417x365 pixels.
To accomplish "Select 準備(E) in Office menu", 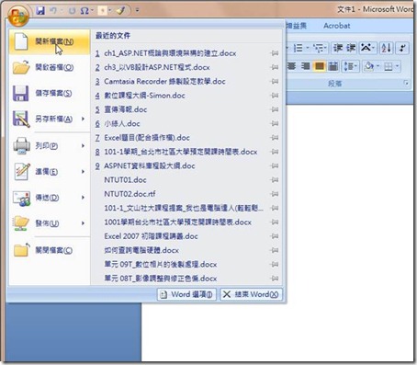I will [x=50, y=172].
